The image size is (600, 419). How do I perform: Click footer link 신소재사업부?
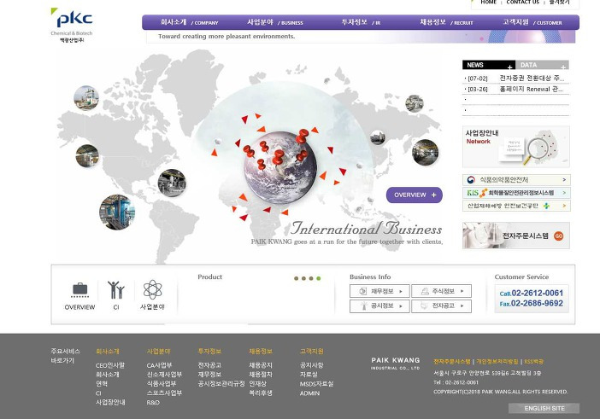coord(164,375)
